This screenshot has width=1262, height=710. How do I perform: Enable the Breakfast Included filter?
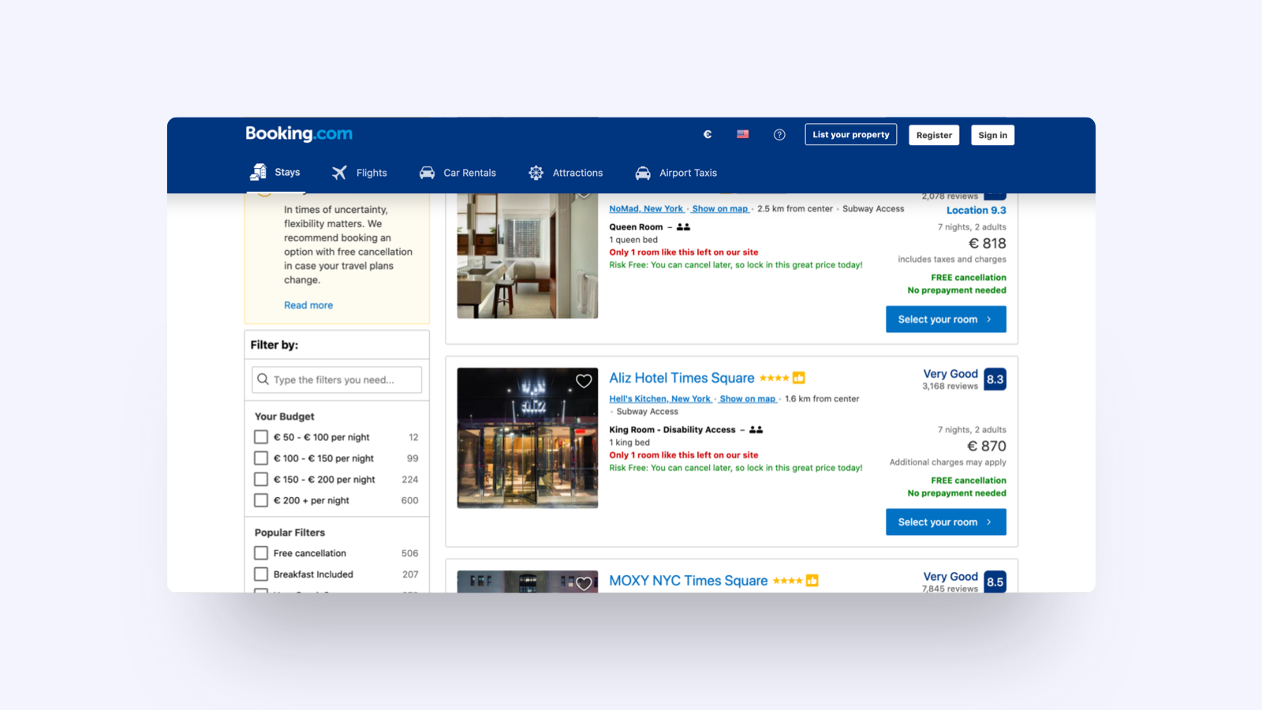(x=261, y=574)
